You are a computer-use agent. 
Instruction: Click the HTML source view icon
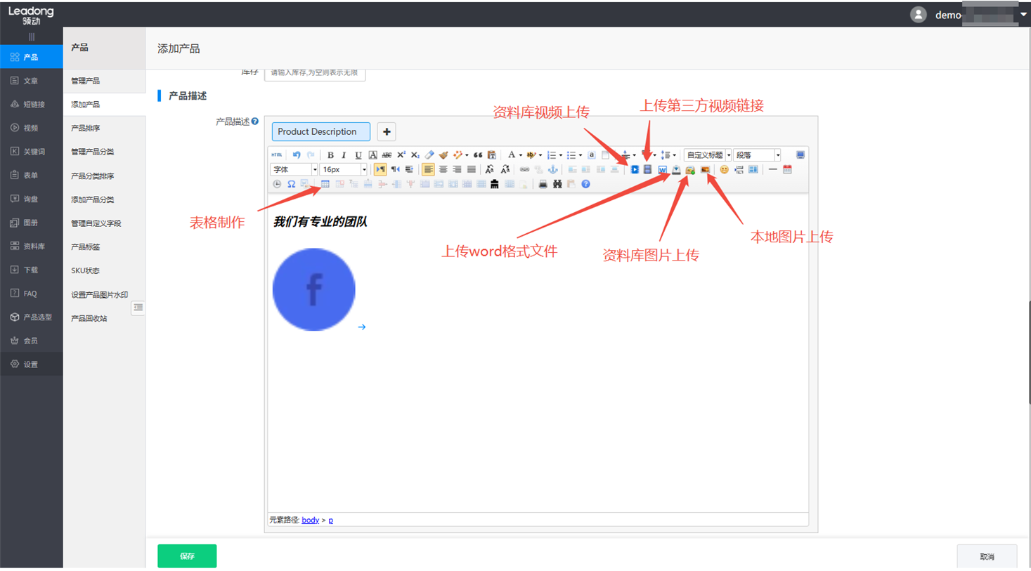[277, 155]
